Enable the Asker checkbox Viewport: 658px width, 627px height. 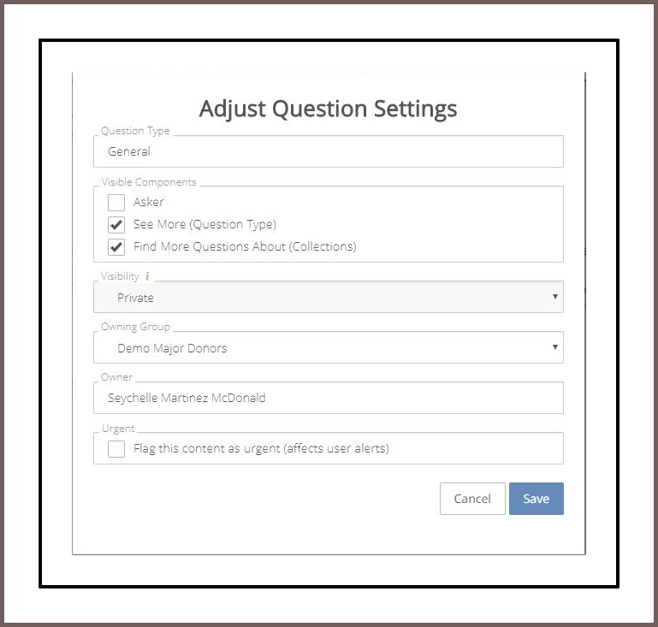[116, 202]
